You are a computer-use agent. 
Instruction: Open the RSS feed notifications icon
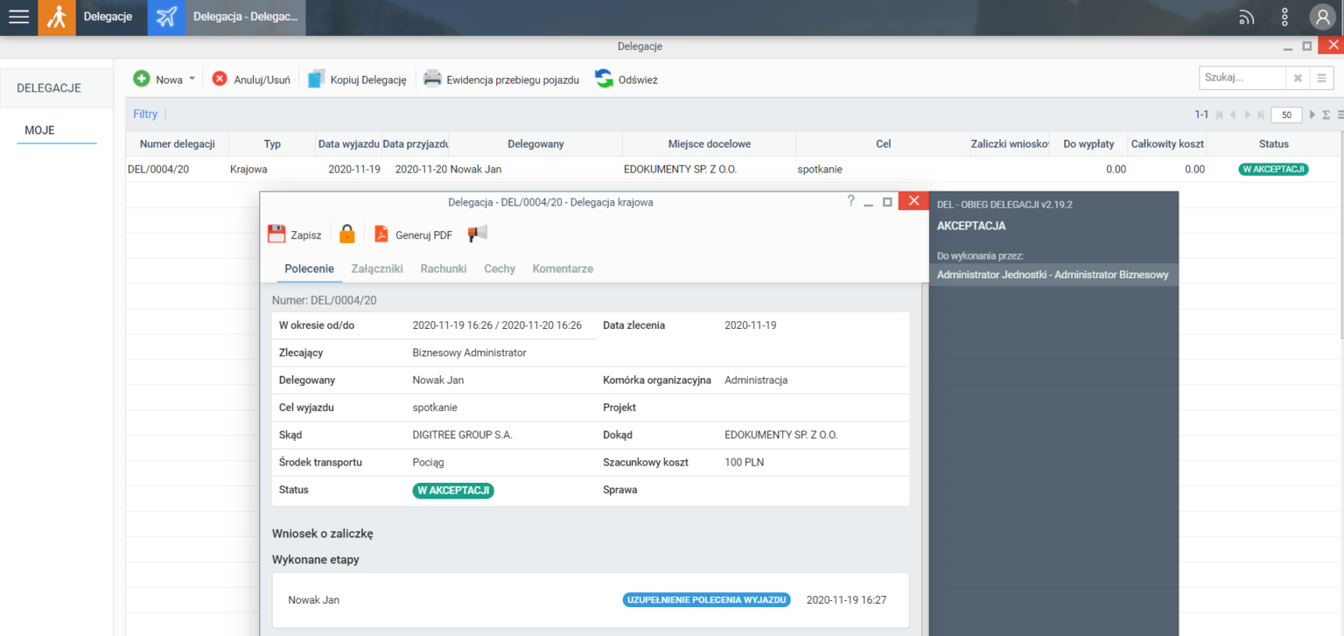[1246, 17]
